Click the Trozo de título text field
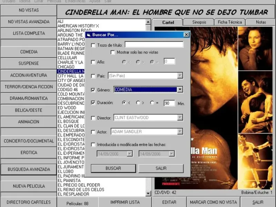The height and width of the screenshot is (207, 276). (154, 45)
